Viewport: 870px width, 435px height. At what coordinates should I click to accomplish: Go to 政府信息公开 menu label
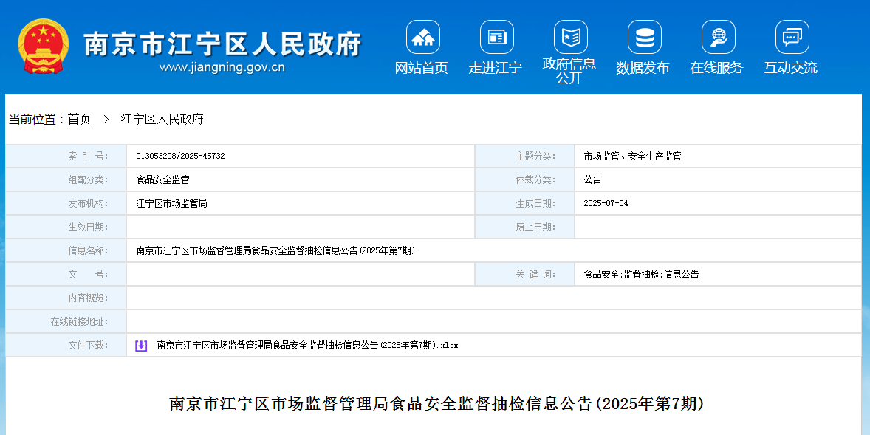[x=569, y=71]
